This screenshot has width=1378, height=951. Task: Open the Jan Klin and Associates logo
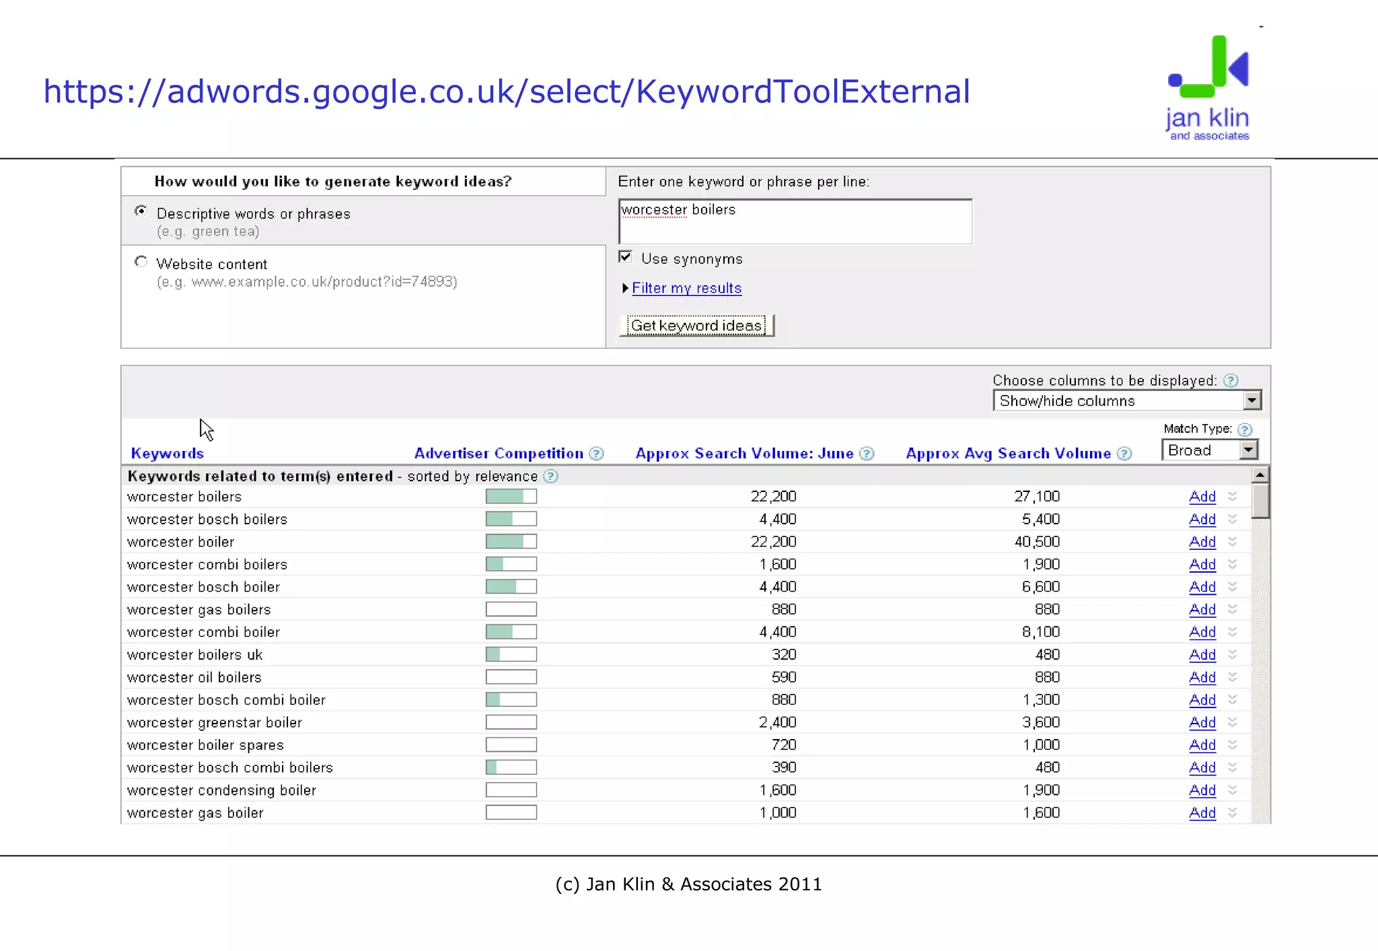tap(1208, 87)
